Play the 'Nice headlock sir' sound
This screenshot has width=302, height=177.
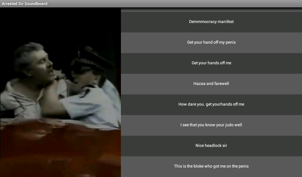[x=211, y=146]
